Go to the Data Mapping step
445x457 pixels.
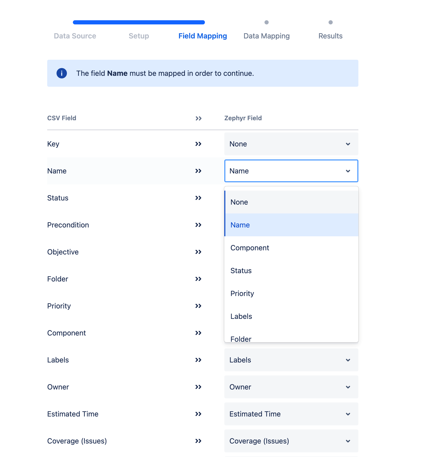pyautogui.click(x=266, y=36)
